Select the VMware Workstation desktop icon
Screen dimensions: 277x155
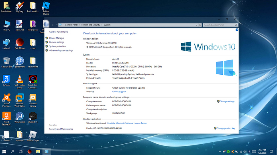pyautogui.click(x=20, y=100)
